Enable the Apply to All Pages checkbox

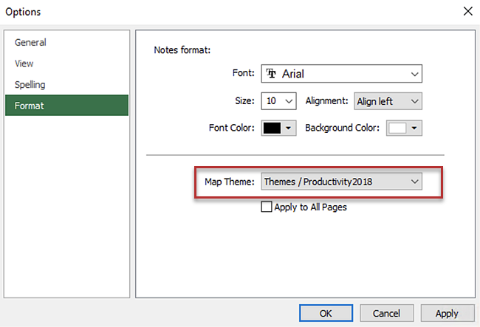267,207
